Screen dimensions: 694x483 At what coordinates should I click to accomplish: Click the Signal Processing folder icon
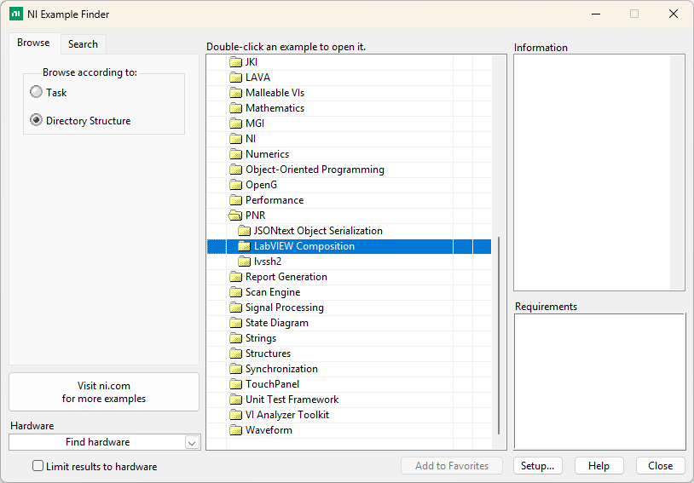[235, 308]
